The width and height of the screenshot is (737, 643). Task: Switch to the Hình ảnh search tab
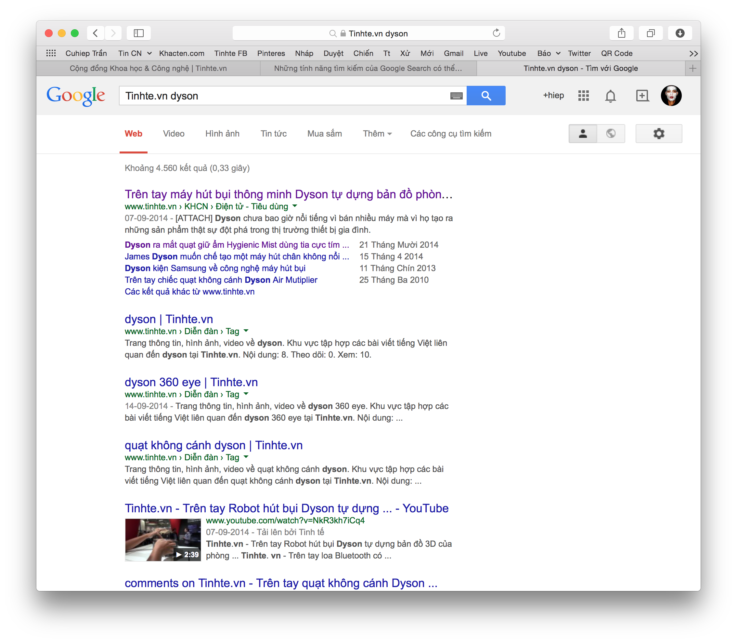[x=222, y=133]
